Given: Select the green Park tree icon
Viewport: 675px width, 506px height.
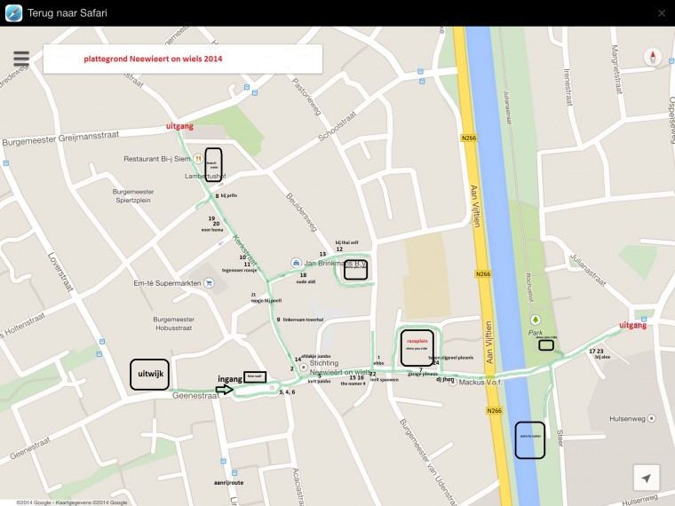Looking at the screenshot, I should [535, 320].
